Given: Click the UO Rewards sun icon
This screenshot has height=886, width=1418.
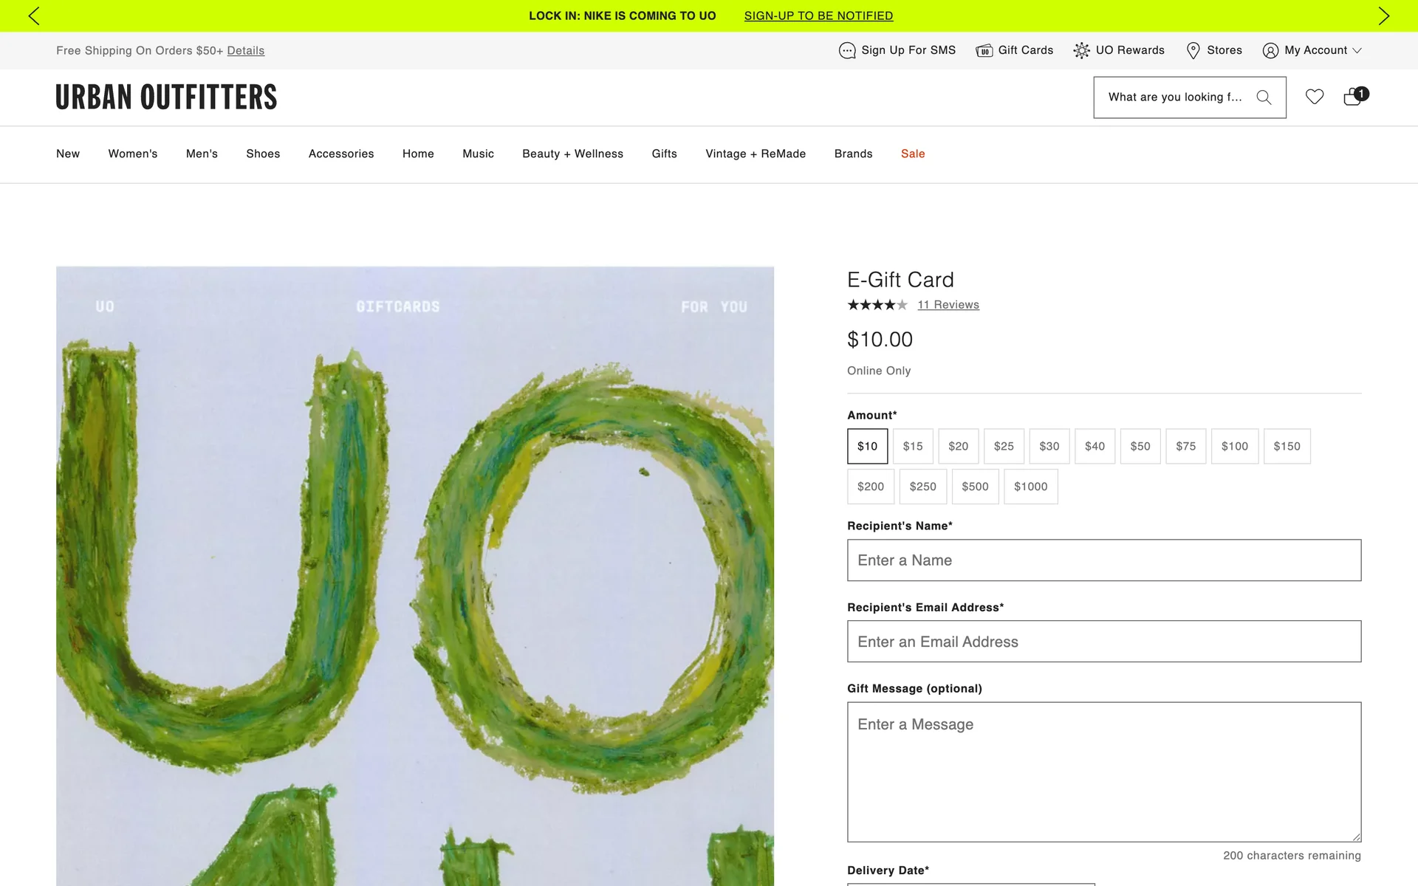Looking at the screenshot, I should point(1081,50).
